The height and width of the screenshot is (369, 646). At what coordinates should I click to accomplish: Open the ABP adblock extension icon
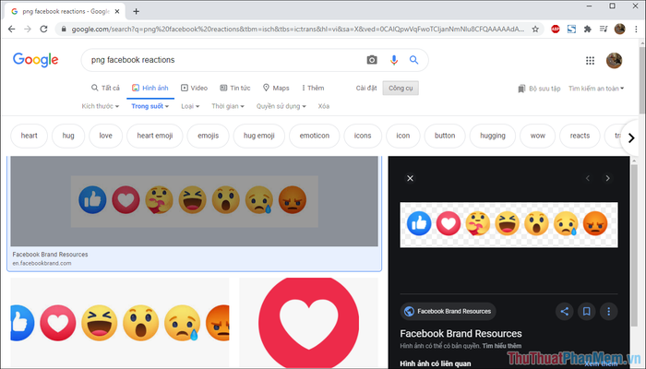[556, 29]
